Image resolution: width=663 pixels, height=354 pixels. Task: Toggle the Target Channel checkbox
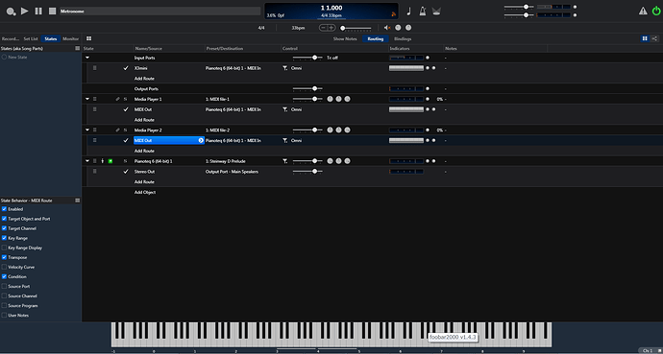[x=4, y=228]
